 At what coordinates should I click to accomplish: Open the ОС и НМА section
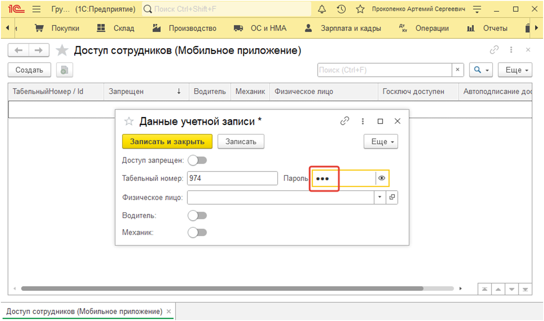pyautogui.click(x=260, y=28)
